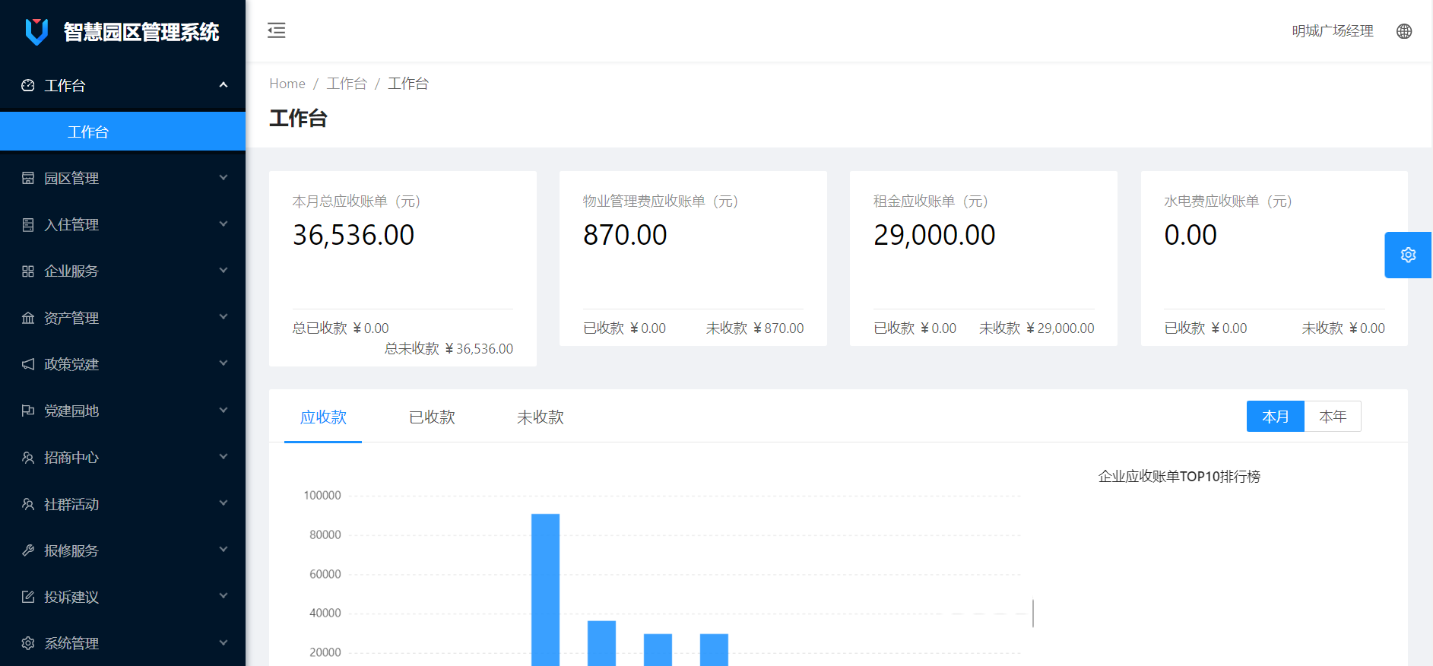Click the second bar in the chart
The width and height of the screenshot is (1433, 666).
pyautogui.click(x=601, y=643)
